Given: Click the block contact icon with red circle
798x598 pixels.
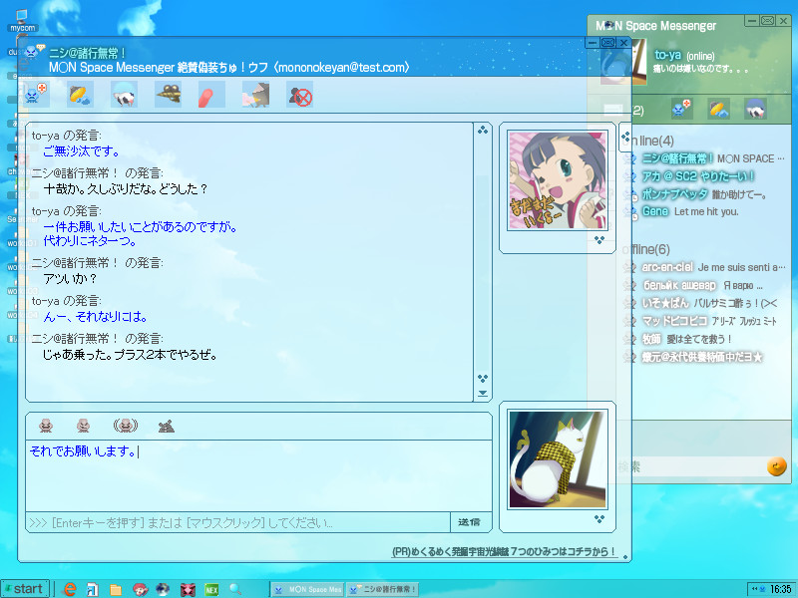Looking at the screenshot, I should click(x=299, y=96).
